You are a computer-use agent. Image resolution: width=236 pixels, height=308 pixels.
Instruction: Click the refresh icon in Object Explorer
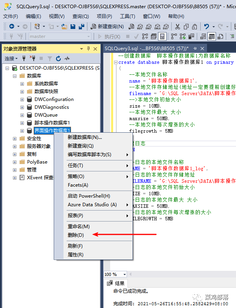tap(58, 59)
